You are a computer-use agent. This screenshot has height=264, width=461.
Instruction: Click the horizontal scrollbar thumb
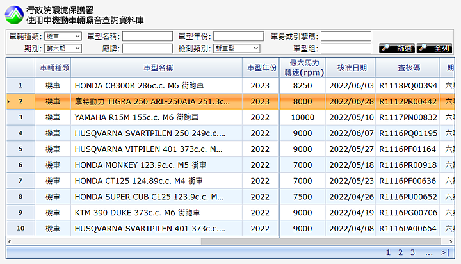321,242
